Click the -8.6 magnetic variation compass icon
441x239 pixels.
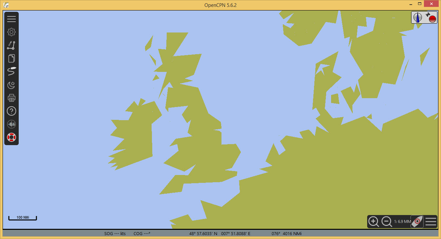coord(11,124)
